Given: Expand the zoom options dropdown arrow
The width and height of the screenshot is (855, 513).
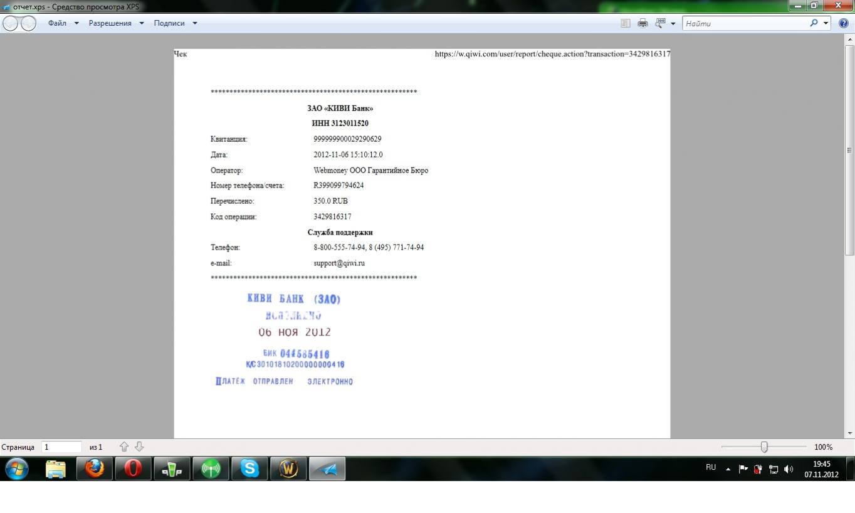Looking at the screenshot, I should (673, 24).
